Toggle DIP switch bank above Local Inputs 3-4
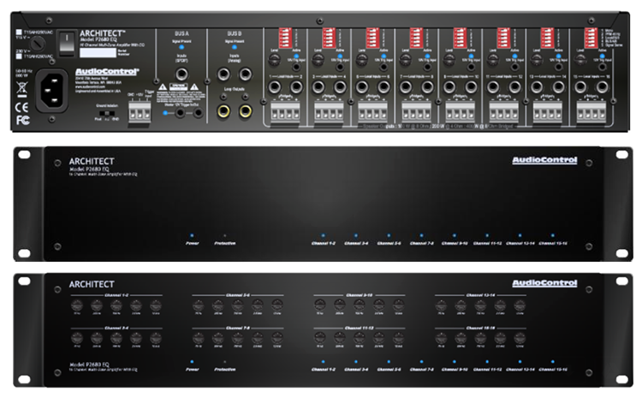The width and height of the screenshot is (642, 397). click(329, 38)
